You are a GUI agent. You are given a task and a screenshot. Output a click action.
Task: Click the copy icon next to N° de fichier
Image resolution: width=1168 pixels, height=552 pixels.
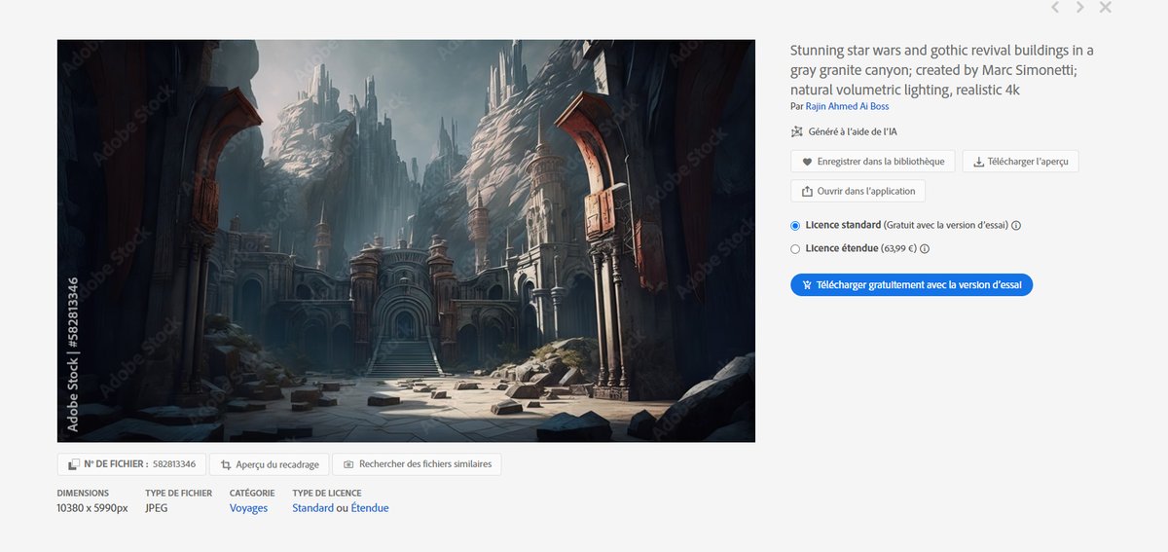click(x=73, y=464)
